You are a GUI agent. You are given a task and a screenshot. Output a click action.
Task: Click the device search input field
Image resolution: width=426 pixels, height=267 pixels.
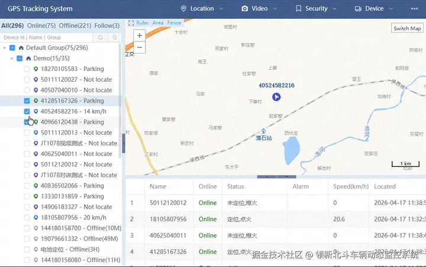[x=47, y=37]
